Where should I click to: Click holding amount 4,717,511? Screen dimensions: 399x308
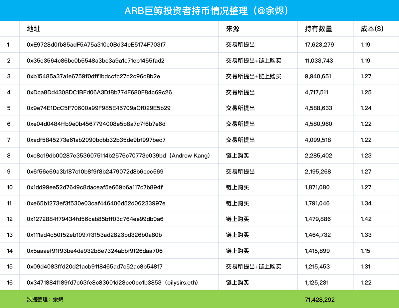point(317,92)
